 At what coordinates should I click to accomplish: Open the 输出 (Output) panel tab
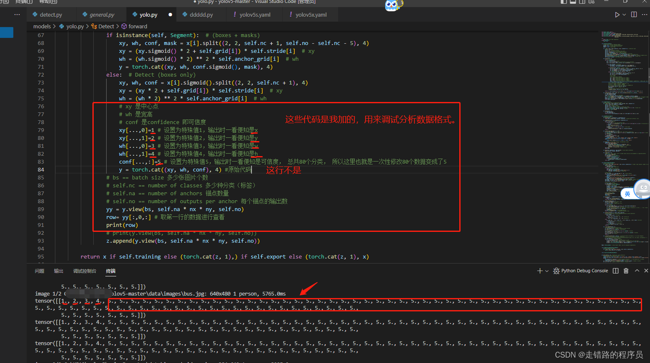coord(59,271)
